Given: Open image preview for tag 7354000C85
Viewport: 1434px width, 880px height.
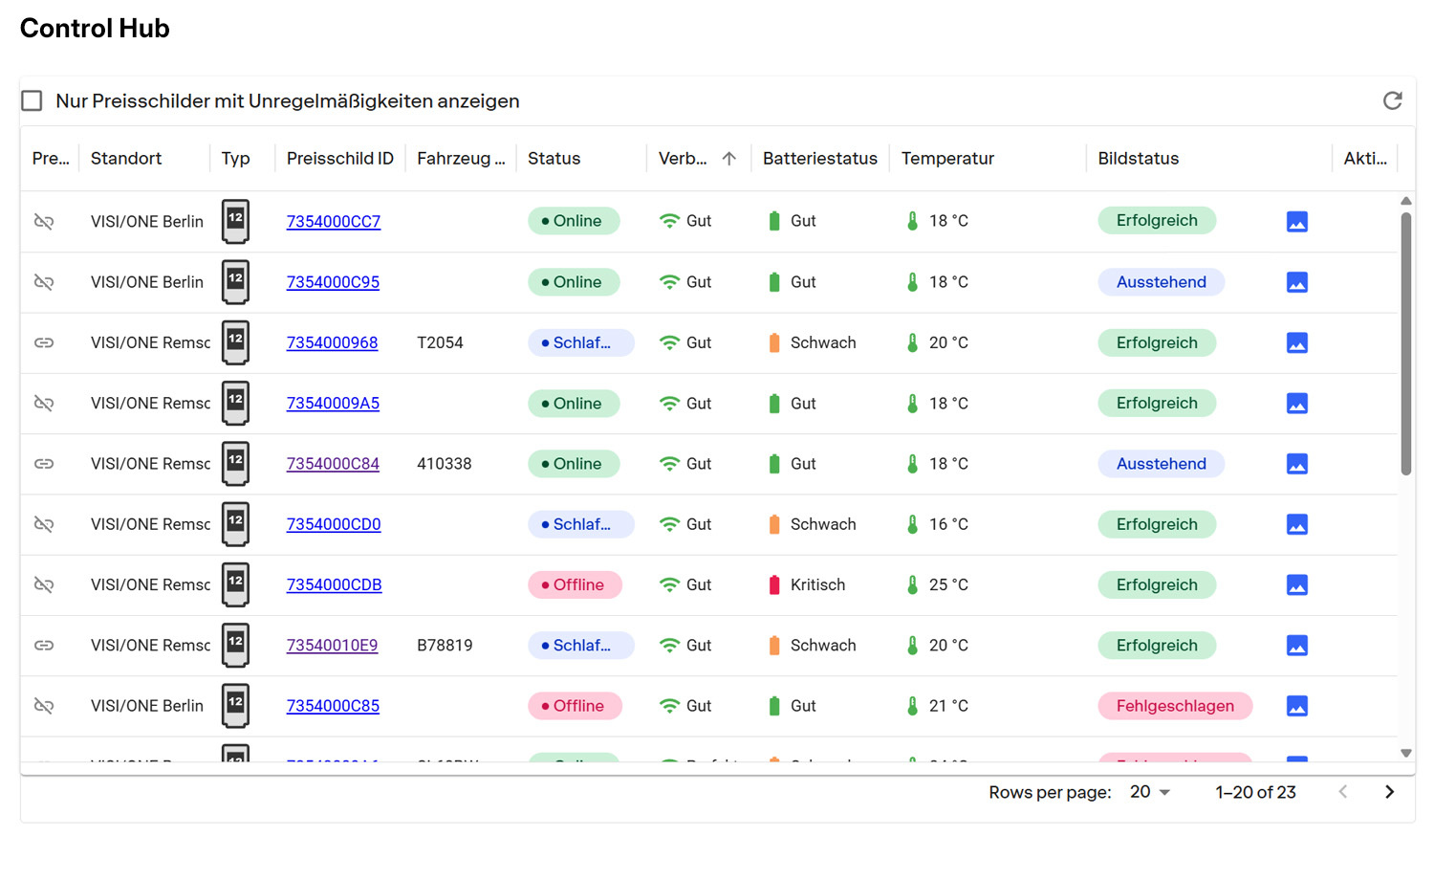Looking at the screenshot, I should pyautogui.click(x=1296, y=706).
